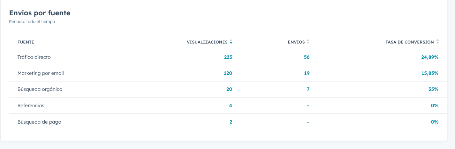The width and height of the screenshot is (455, 149).
Task: Sort table by Envíos column header
Action: pyautogui.click(x=296, y=42)
